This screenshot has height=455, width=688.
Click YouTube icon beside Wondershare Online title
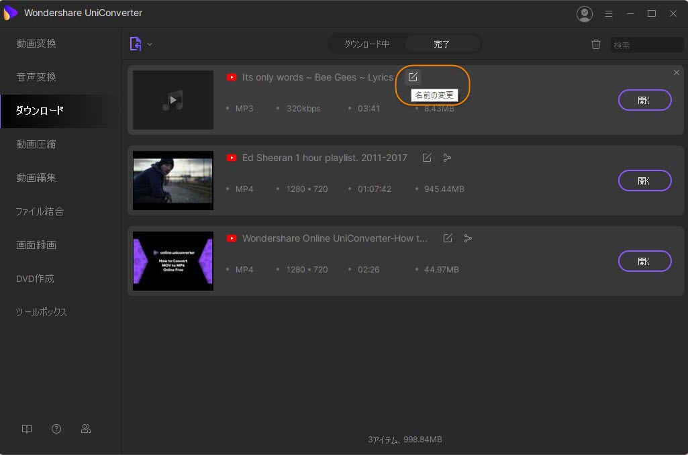click(x=231, y=238)
